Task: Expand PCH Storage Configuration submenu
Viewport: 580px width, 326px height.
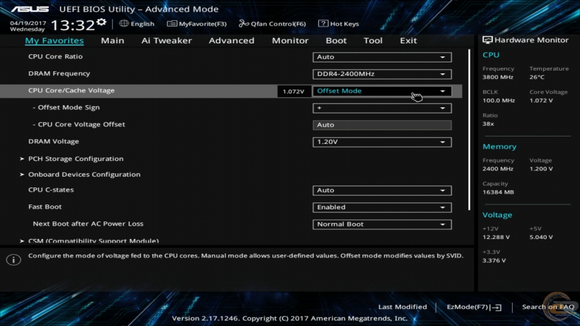Action: [x=76, y=158]
